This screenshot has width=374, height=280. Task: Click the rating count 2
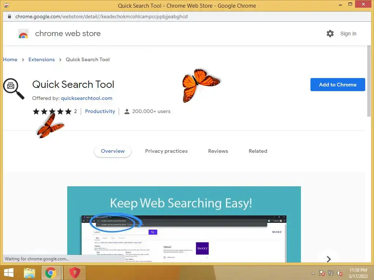point(75,112)
